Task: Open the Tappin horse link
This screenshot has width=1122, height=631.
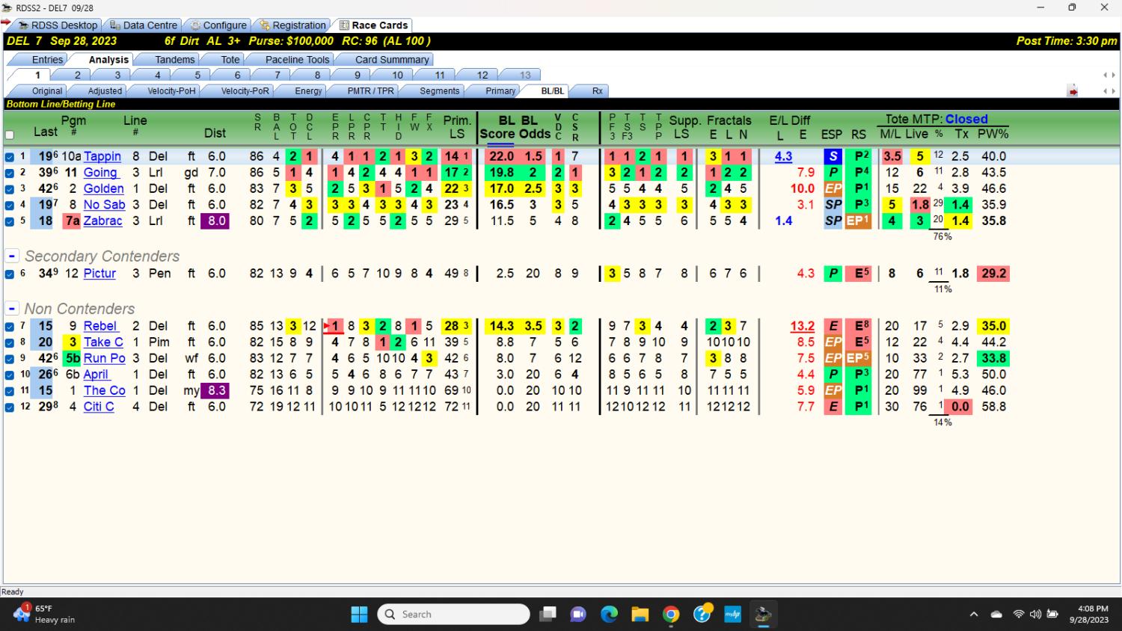Action: pyautogui.click(x=102, y=156)
